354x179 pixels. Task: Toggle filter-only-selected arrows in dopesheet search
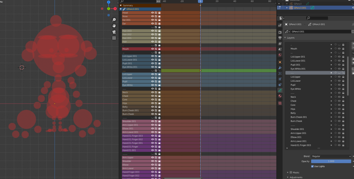158,1
